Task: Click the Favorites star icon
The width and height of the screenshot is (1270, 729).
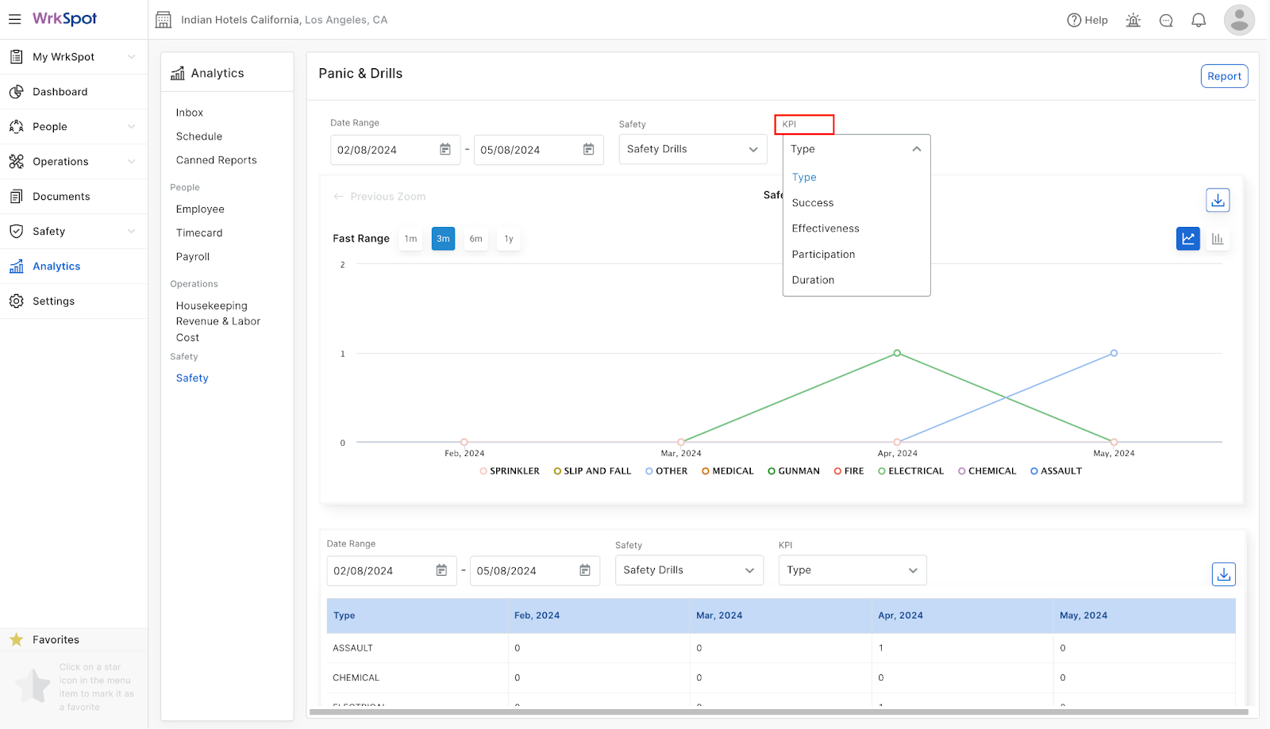Action: (x=16, y=639)
